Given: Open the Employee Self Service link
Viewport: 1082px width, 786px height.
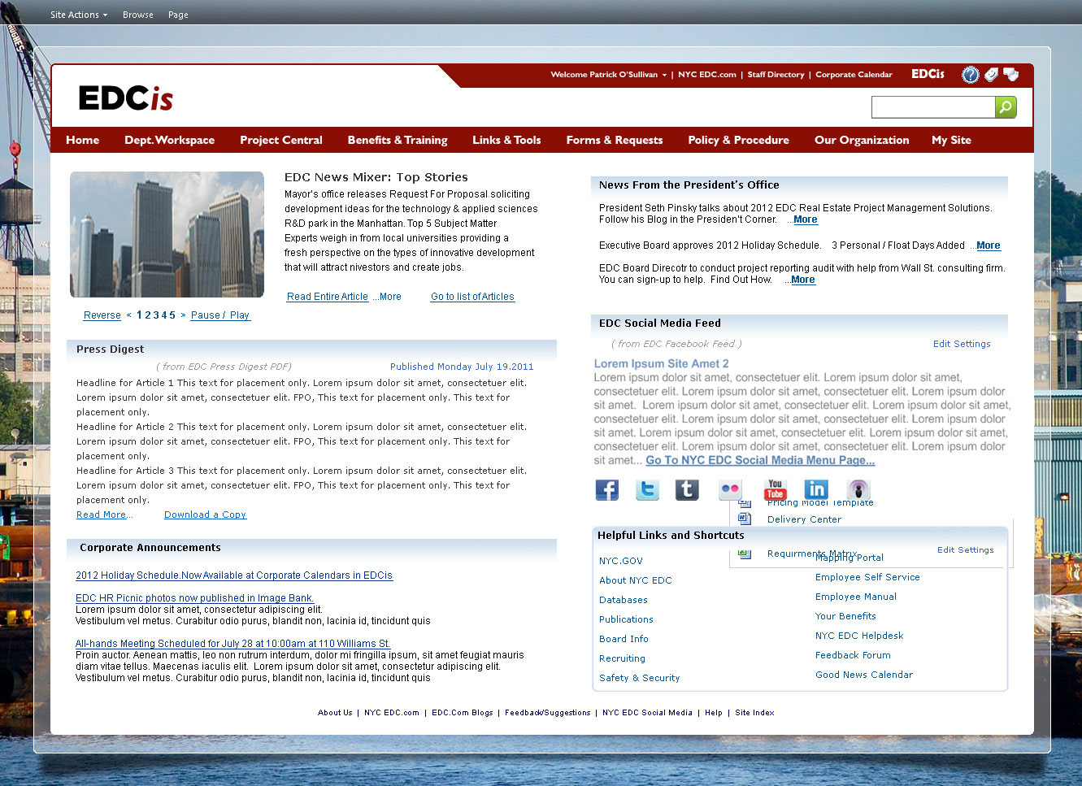Looking at the screenshot, I should 867,577.
